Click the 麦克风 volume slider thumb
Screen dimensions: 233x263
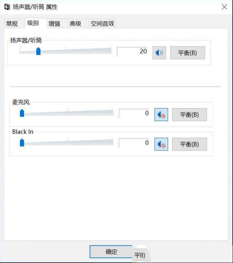(x=22, y=113)
